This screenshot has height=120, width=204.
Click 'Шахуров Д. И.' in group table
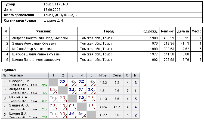pyautogui.click(x=20, y=81)
